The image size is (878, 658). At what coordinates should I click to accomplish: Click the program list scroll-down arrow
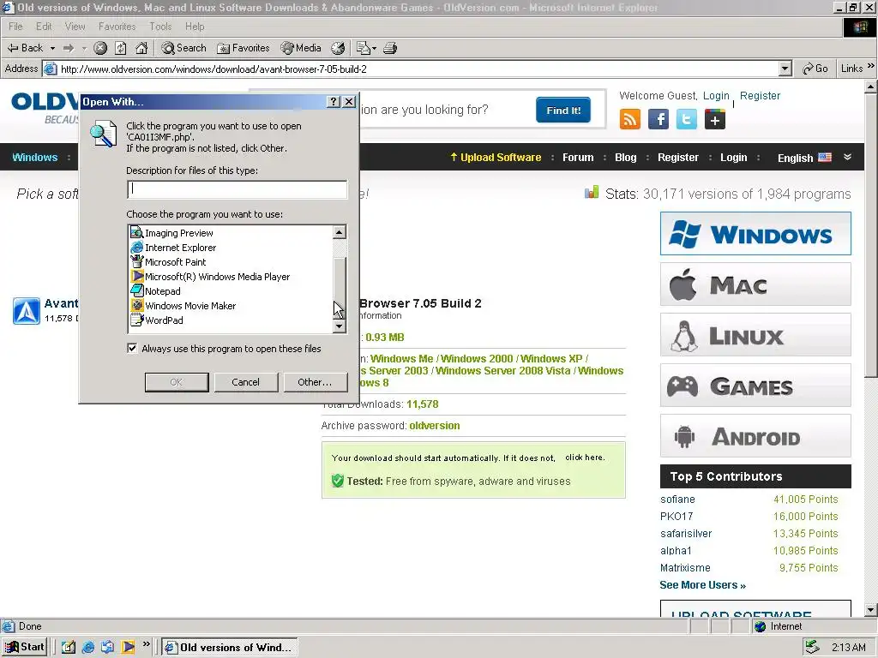(x=340, y=326)
